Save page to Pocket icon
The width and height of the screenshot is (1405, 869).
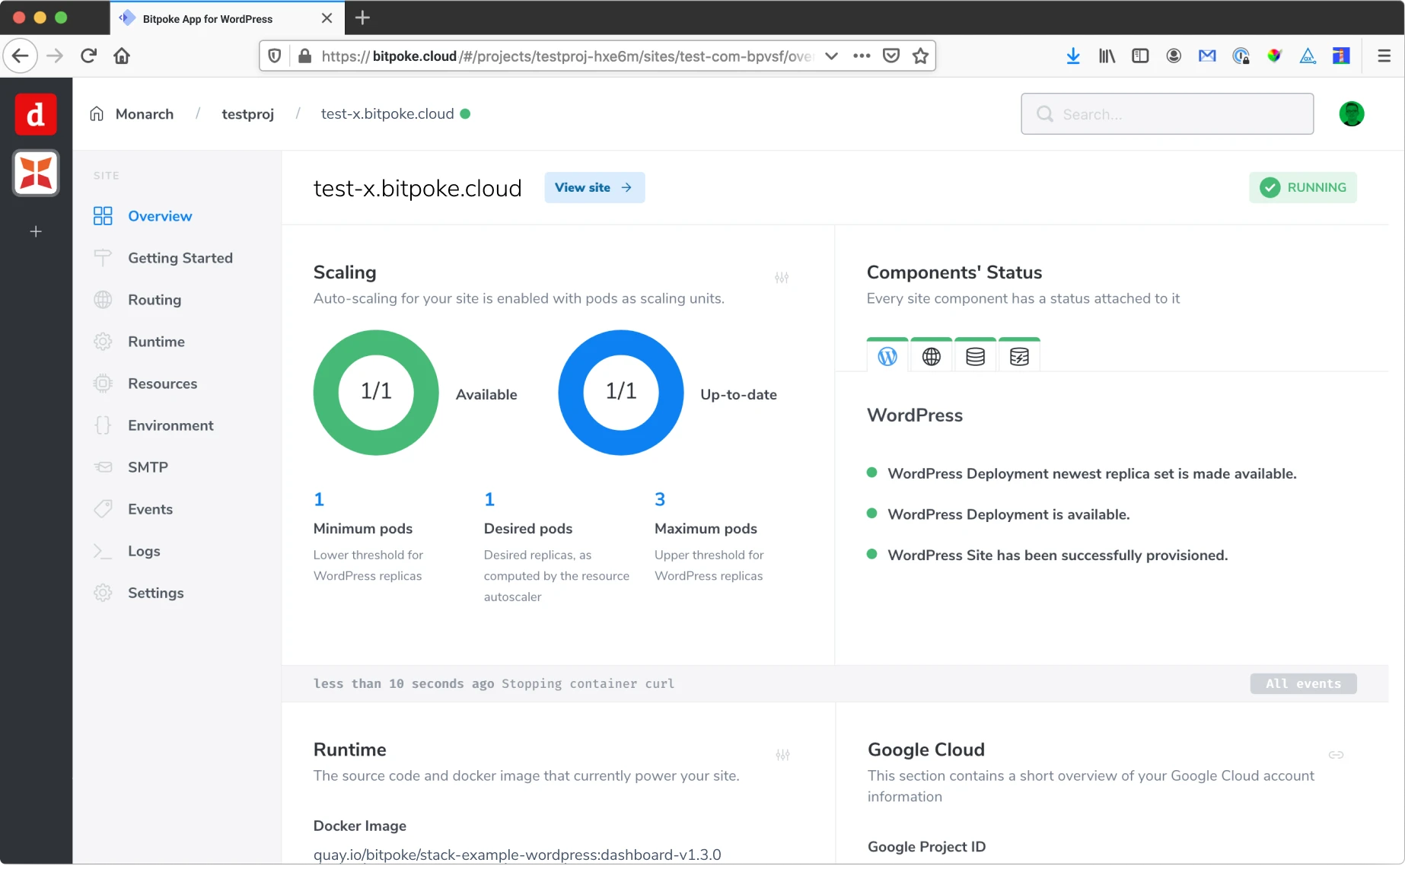click(x=891, y=56)
